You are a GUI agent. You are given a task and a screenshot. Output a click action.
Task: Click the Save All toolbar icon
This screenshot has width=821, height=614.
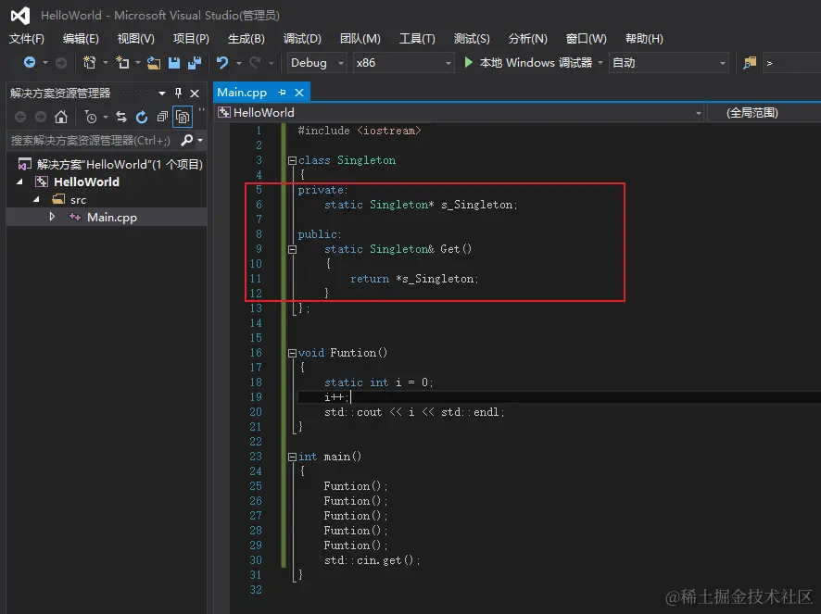195,63
